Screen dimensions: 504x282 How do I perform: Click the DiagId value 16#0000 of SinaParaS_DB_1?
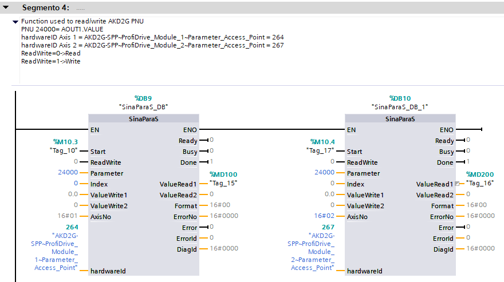[x=481, y=248]
